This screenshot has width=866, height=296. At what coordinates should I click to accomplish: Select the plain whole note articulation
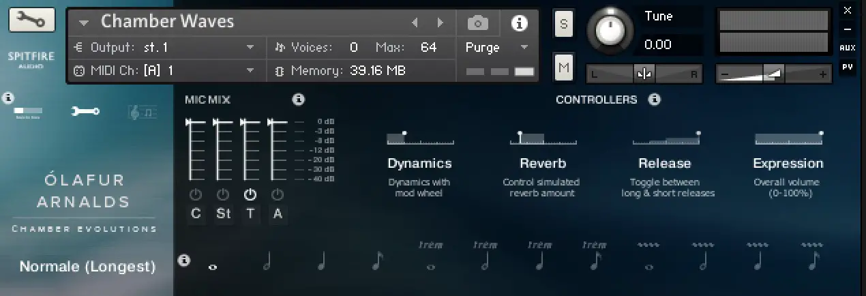213,267
